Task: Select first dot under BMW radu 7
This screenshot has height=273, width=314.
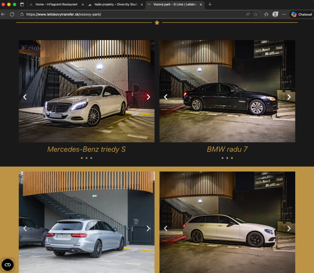Action: (x=223, y=158)
